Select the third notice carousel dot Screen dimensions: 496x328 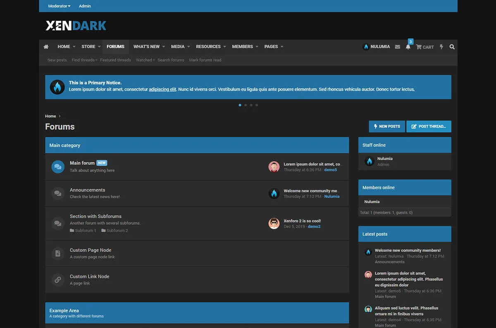click(251, 105)
